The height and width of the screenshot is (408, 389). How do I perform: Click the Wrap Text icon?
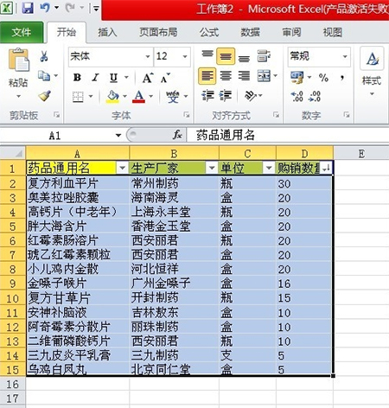tap(264, 56)
